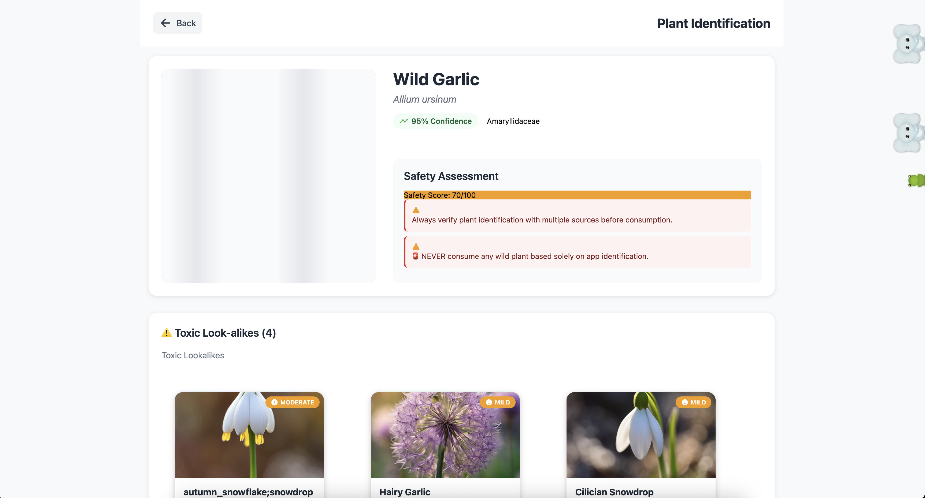The height and width of the screenshot is (498, 925).
Task: Click the 95% Confidence badge
Action: [436, 121]
